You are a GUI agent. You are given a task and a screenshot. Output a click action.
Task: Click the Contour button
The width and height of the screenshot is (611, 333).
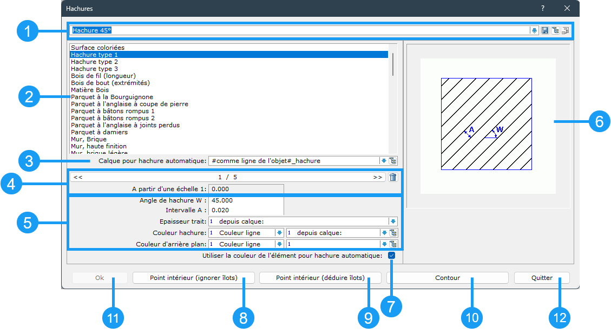[447, 278]
